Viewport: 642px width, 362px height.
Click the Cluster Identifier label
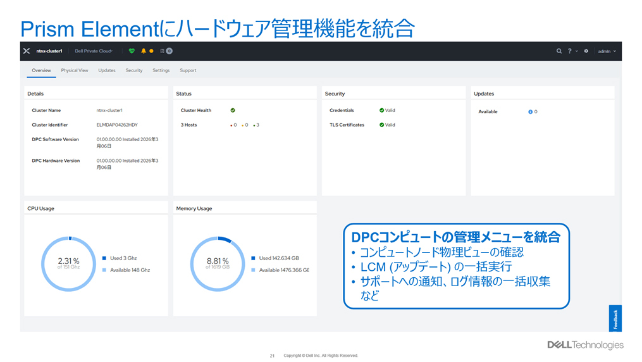pyautogui.click(x=49, y=125)
